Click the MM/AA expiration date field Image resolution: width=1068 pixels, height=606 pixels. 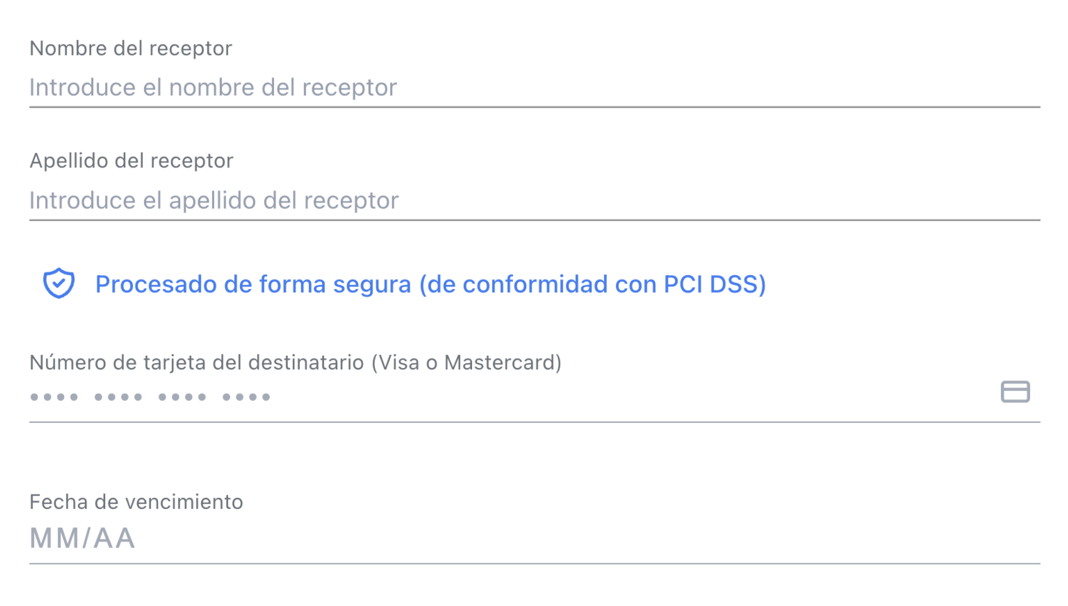[x=535, y=538]
